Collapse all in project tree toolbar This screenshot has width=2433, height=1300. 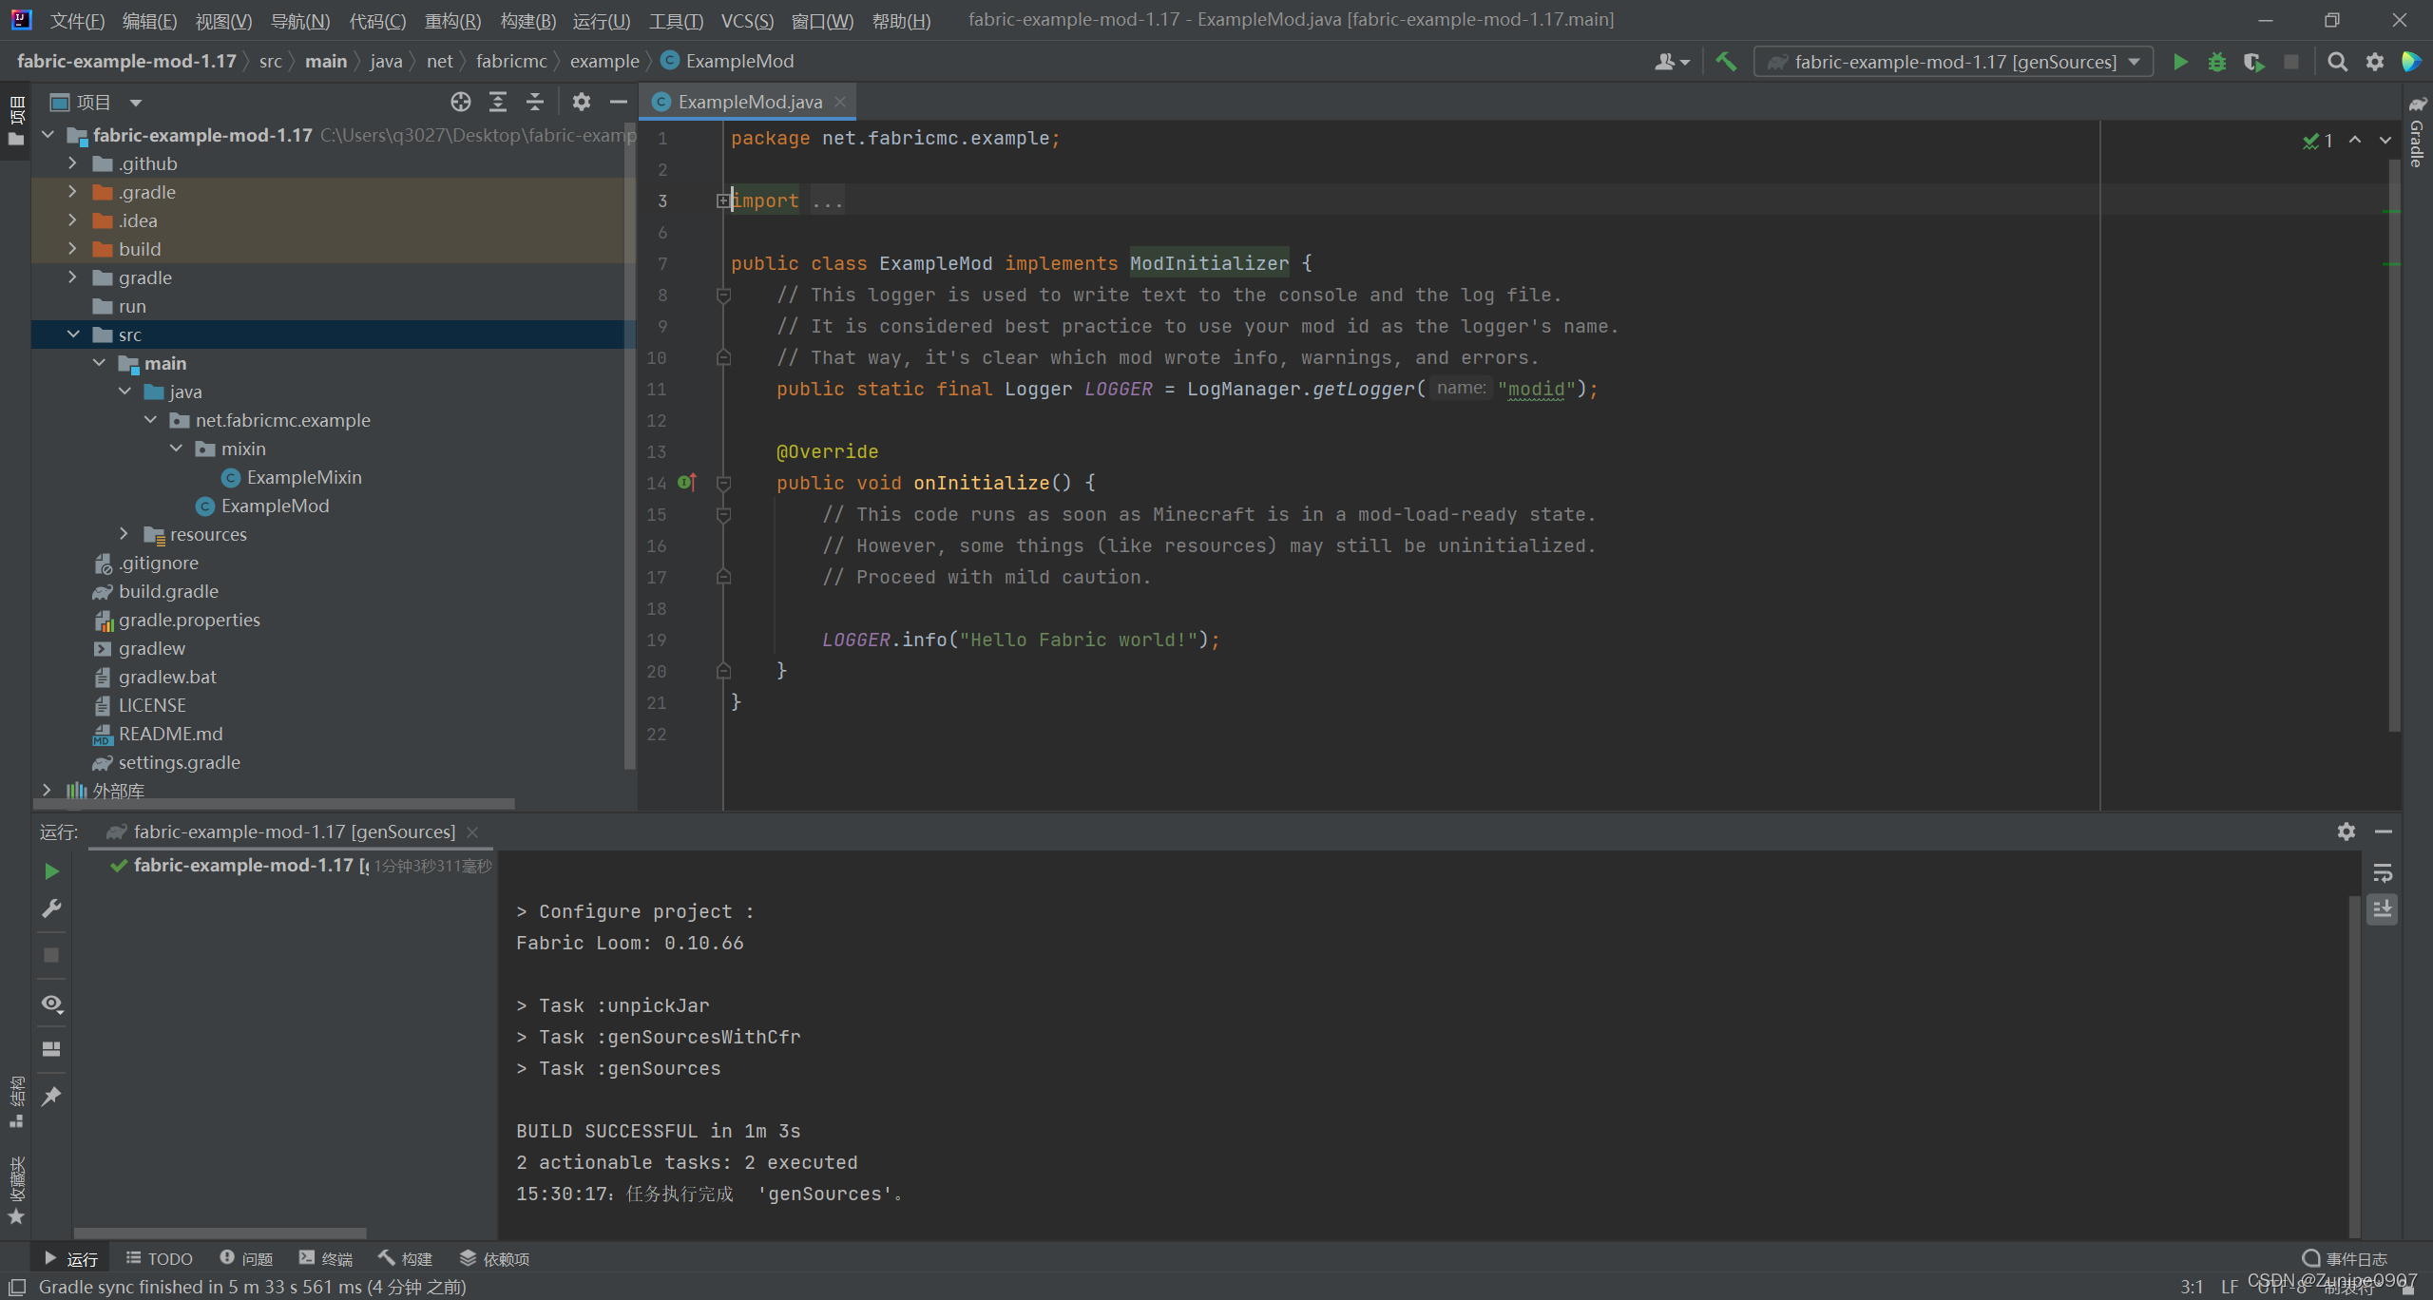[x=535, y=102]
